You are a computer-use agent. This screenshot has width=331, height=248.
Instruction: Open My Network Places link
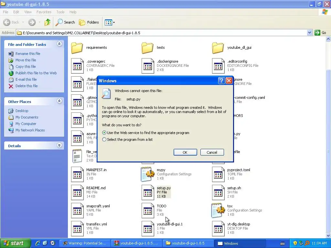point(30,130)
